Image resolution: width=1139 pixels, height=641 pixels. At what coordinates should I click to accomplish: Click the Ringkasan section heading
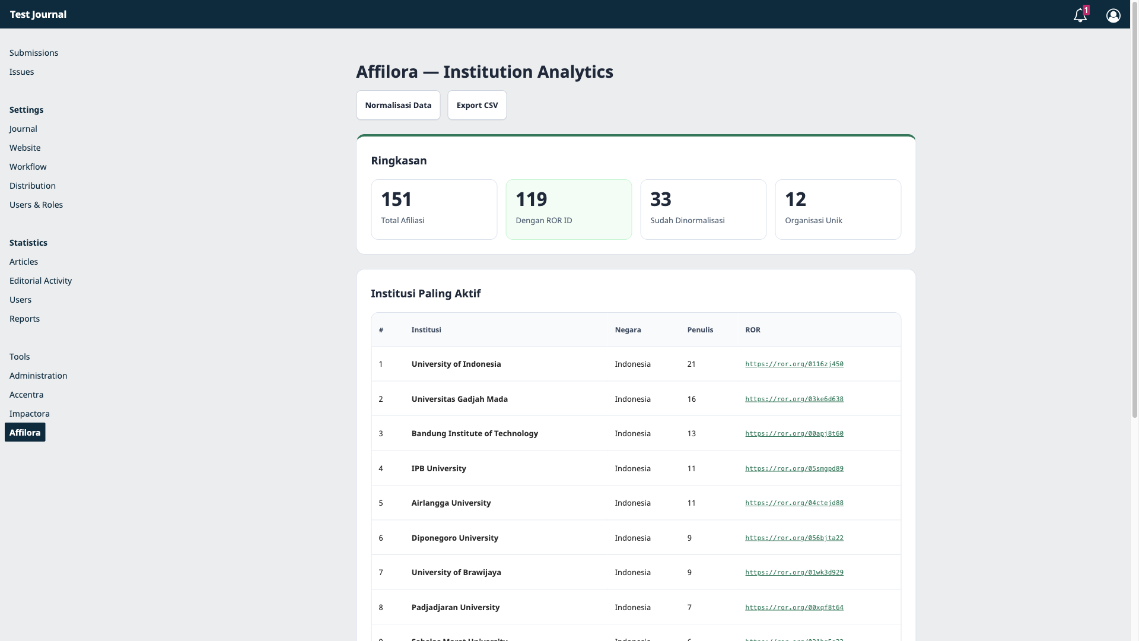point(399,161)
